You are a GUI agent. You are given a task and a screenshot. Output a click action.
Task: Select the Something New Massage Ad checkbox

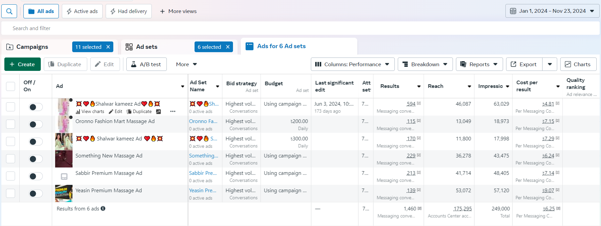coord(11,159)
